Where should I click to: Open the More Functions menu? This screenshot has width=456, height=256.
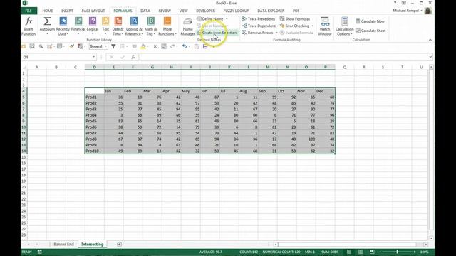coord(167,26)
